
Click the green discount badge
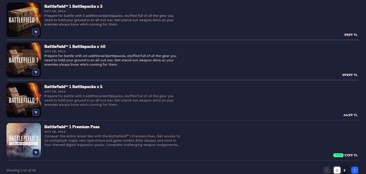[x=338, y=155]
